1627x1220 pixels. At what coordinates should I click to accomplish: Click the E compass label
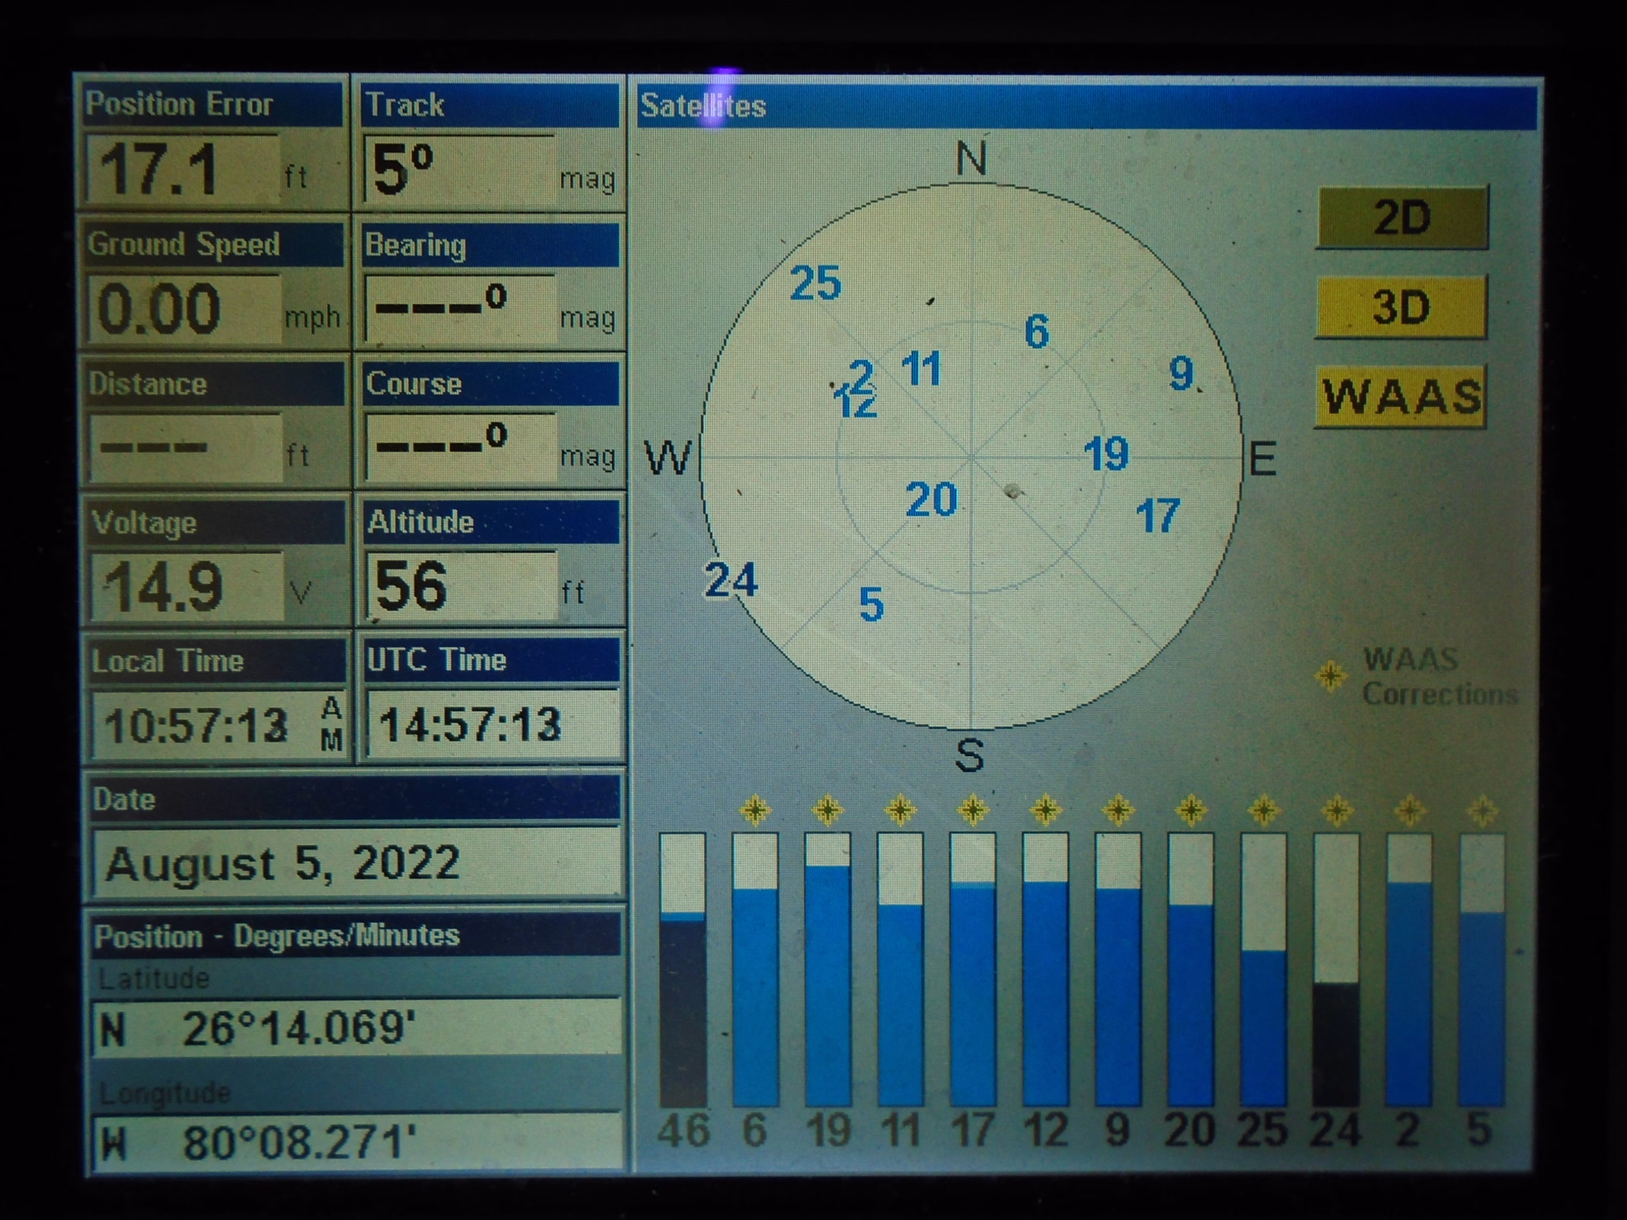(1263, 459)
